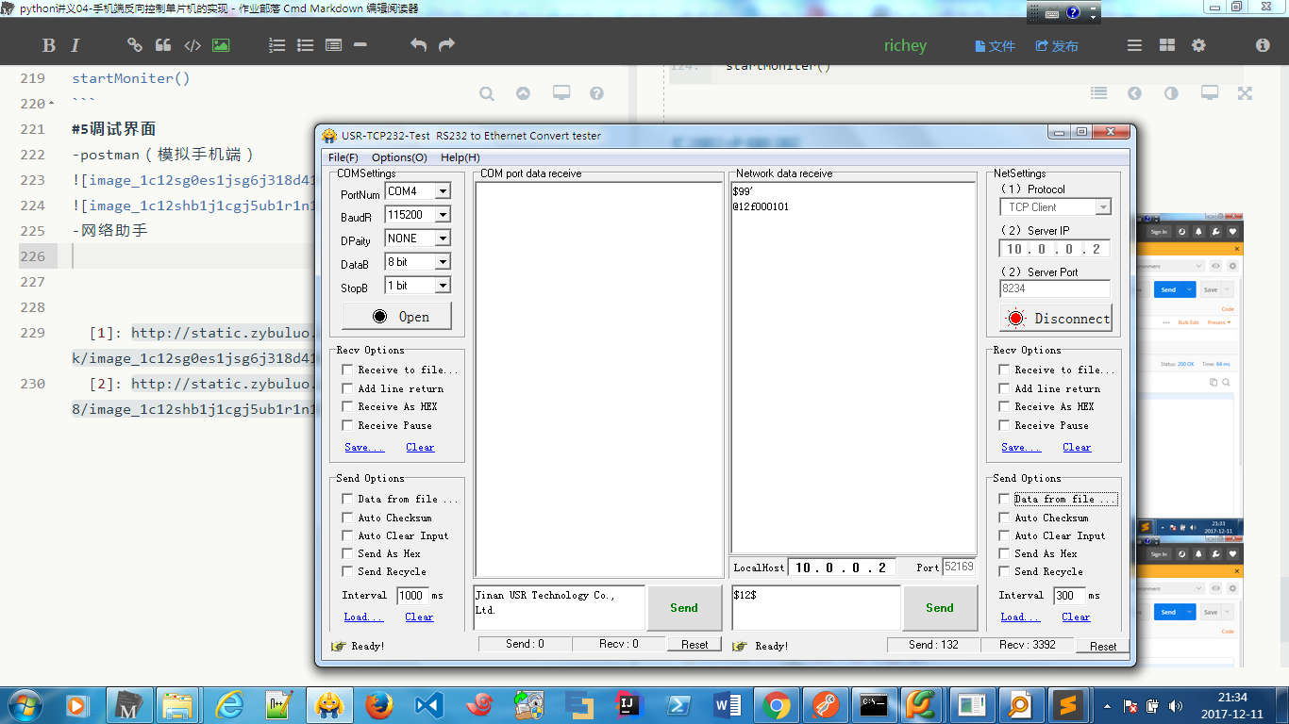Insert image icon in Markdown toolbar
Screen dimensions: 1289x724
pyautogui.click(x=221, y=45)
